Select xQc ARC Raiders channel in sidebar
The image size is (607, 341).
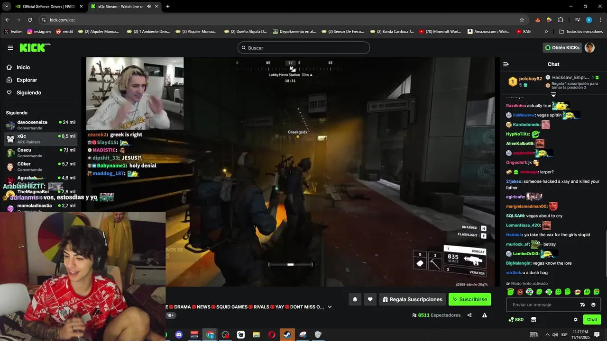coord(41,139)
